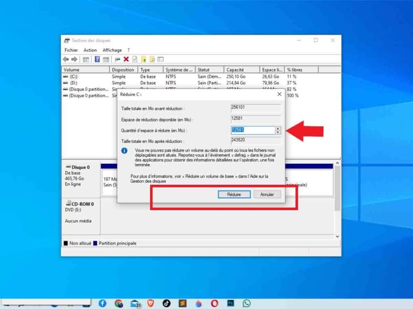Viewport: 413px width, 309px height.
Task: Click the connect drive icon in toolbar
Action: (117, 60)
